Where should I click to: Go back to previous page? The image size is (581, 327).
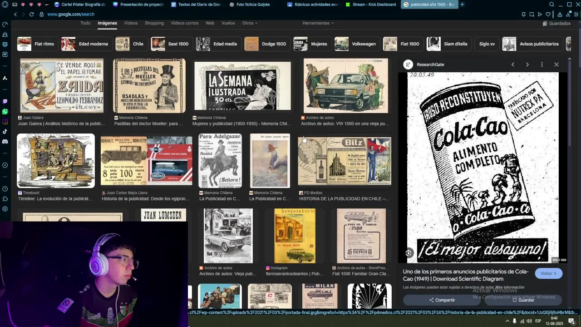coord(15,14)
